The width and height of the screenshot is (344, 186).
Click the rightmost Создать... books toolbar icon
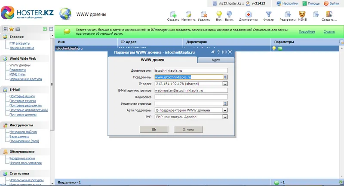(x=329, y=15)
